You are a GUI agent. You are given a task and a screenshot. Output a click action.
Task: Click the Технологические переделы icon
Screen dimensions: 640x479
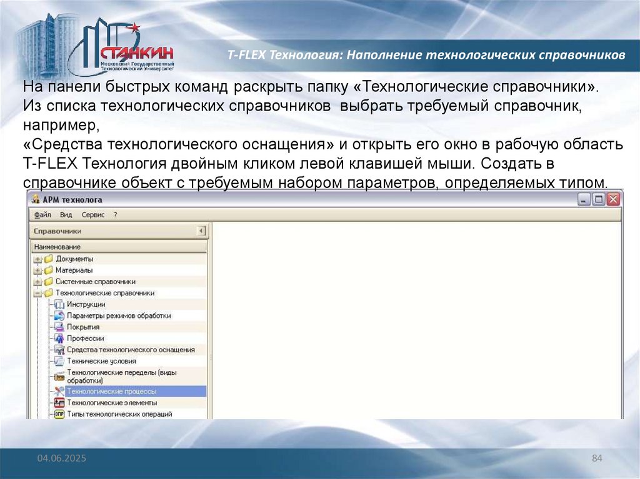(x=59, y=376)
